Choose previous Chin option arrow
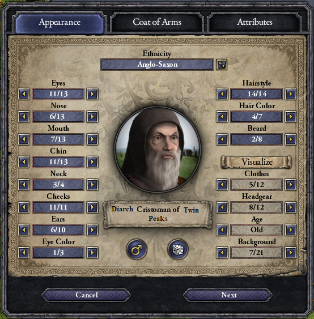This screenshot has width=314, height=319. pyautogui.click(x=24, y=162)
